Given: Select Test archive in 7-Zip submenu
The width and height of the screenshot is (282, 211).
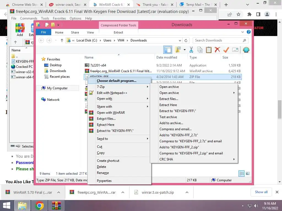Looking at the screenshot, I should pyautogui.click(x=168, y=117).
